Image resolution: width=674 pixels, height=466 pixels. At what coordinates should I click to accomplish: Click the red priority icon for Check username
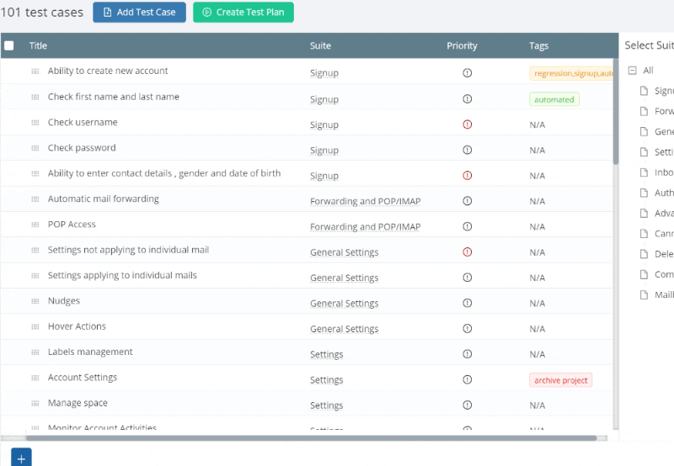click(x=467, y=124)
